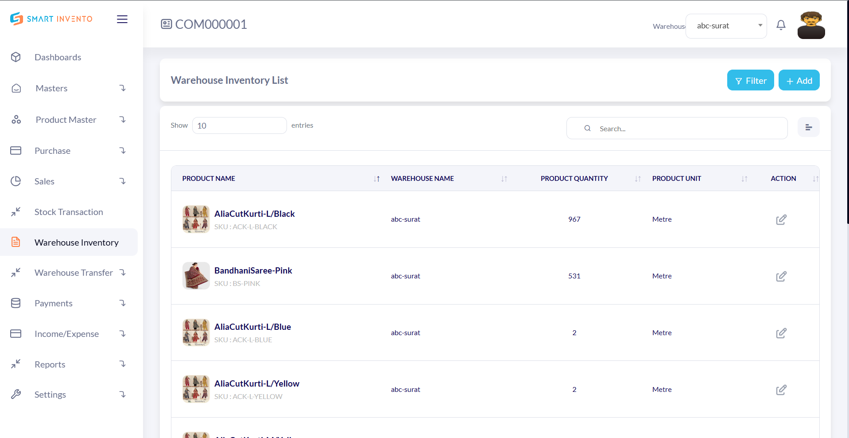The image size is (849, 438).
Task: Click the Smart Invento logo
Action: point(51,19)
